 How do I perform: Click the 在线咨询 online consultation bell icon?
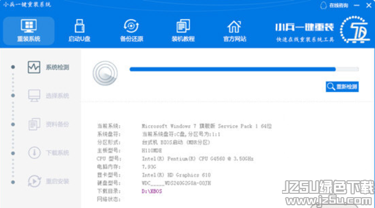coord(324,5)
